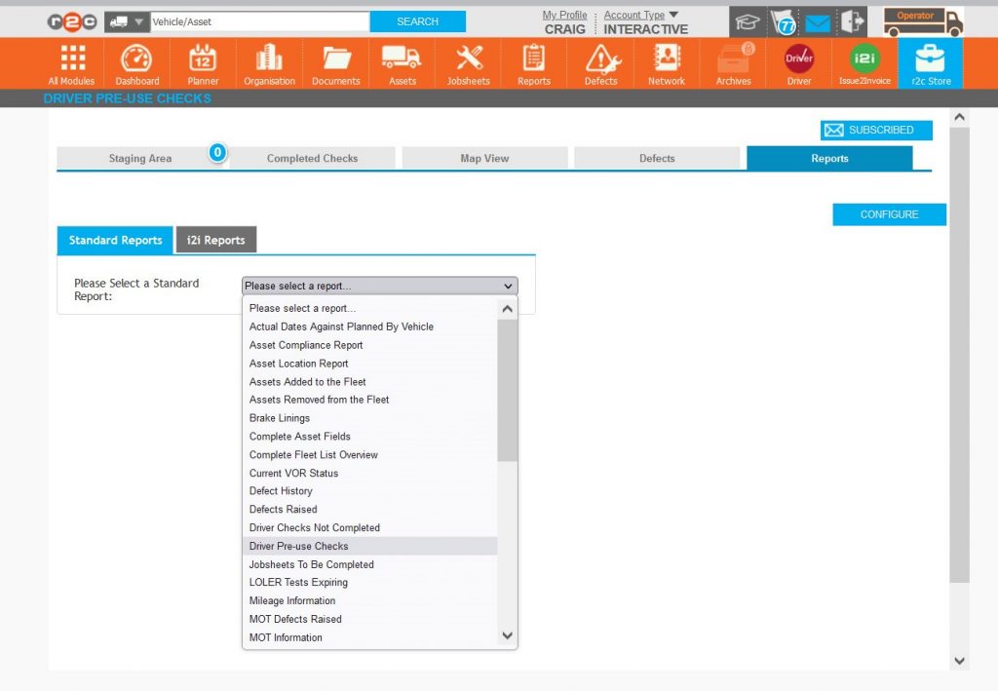The height and width of the screenshot is (691, 998).
Task: Open the Planner module
Action: (x=203, y=61)
